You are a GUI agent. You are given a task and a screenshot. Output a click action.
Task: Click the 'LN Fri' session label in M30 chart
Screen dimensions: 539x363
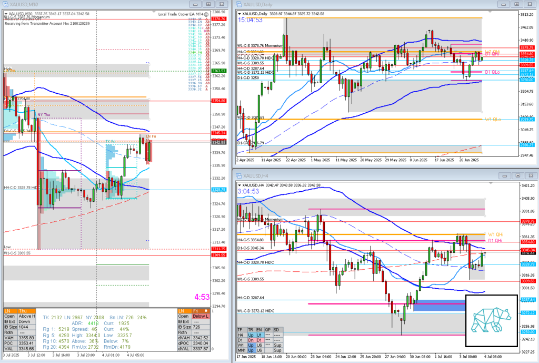[x=151, y=136]
